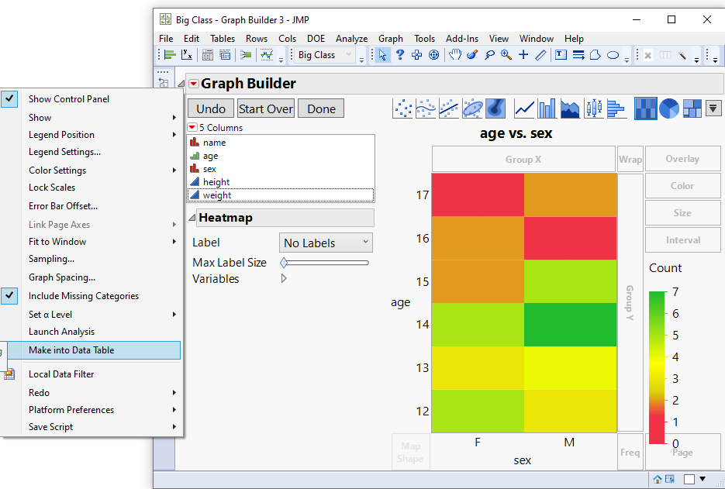Select the Crosshairs plus tool
The width and height of the screenshot is (725, 489).
[523, 55]
